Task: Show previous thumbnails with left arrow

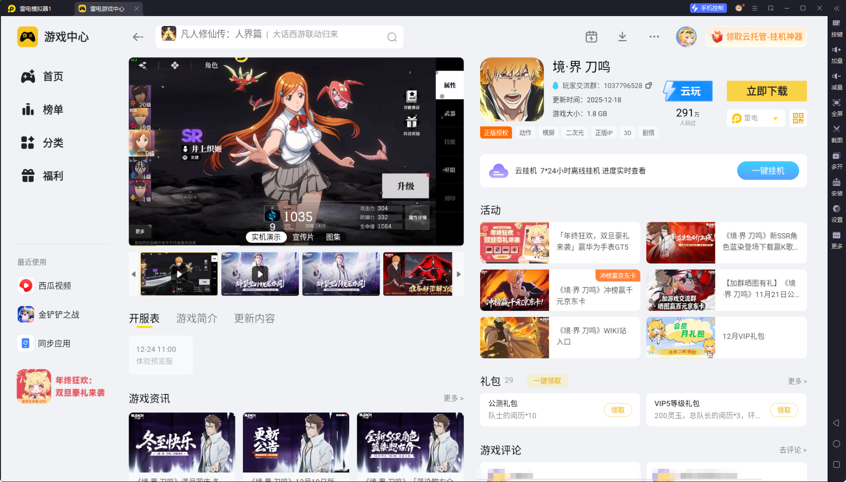Action: [134, 274]
